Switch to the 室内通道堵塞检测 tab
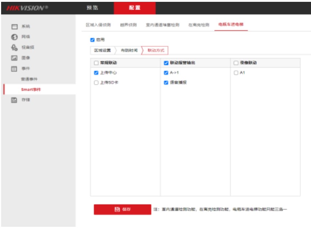The width and height of the screenshot is (311, 229). pos(163,25)
